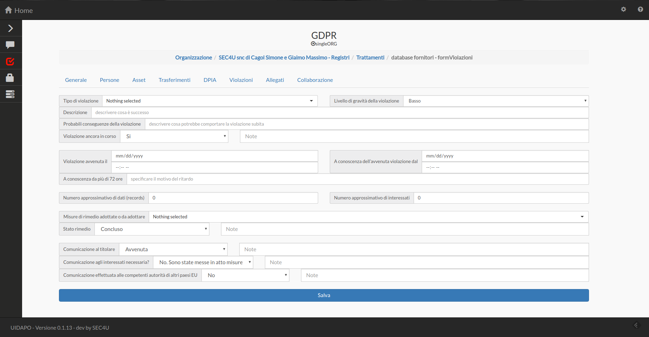The height and width of the screenshot is (337, 649).
Task: Click the 'Stato rimedio' label
Action: [x=77, y=229]
